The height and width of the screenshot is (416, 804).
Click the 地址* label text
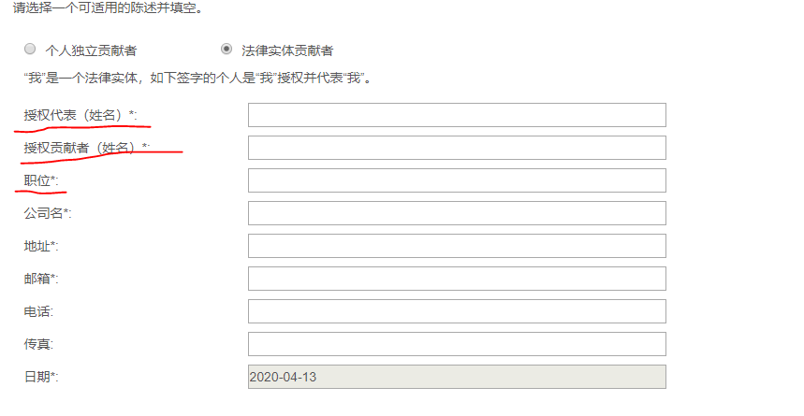pos(41,246)
